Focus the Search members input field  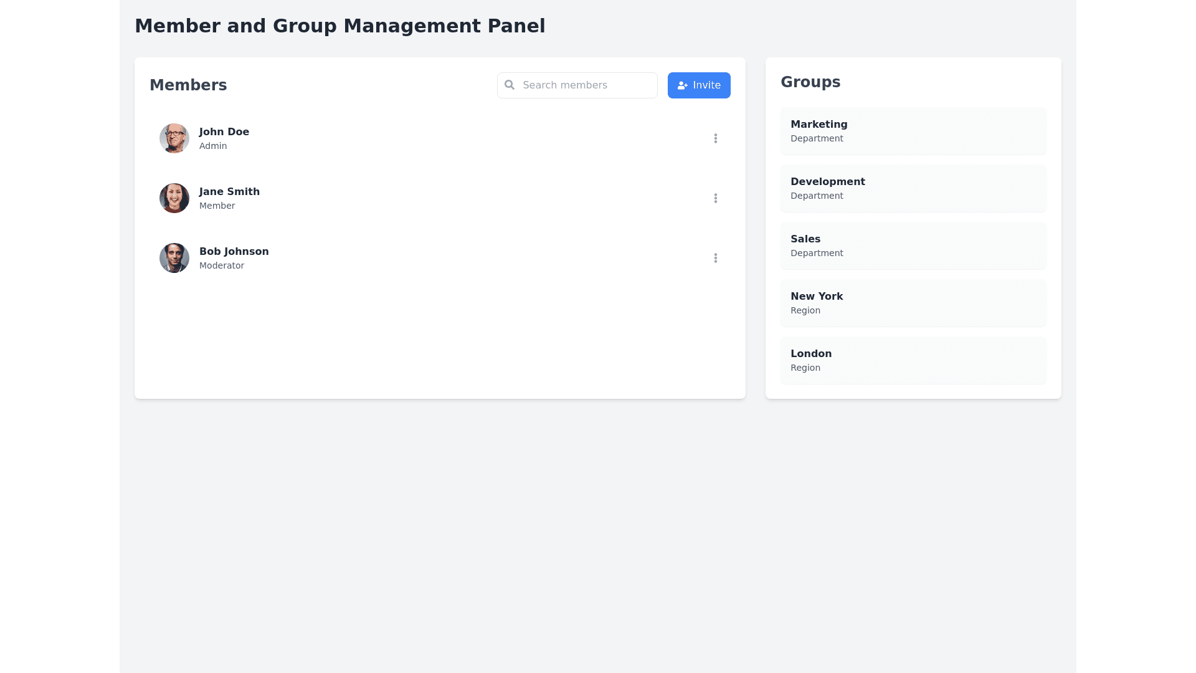point(586,85)
